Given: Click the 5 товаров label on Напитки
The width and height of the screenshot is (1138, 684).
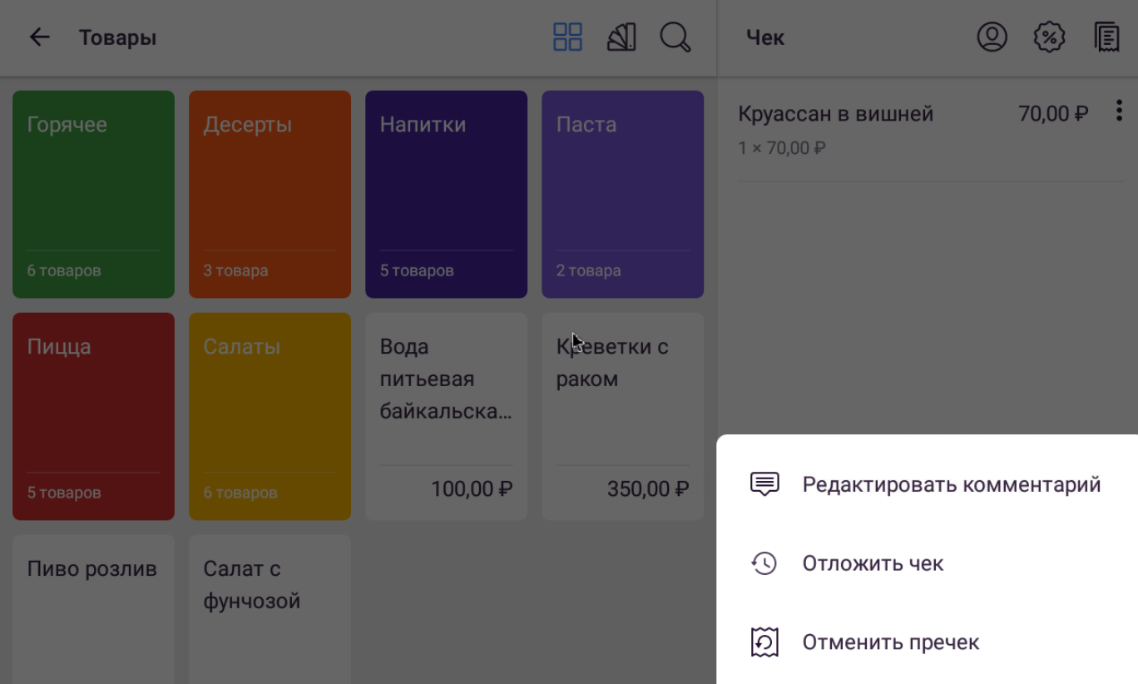Looking at the screenshot, I should pyautogui.click(x=417, y=270).
